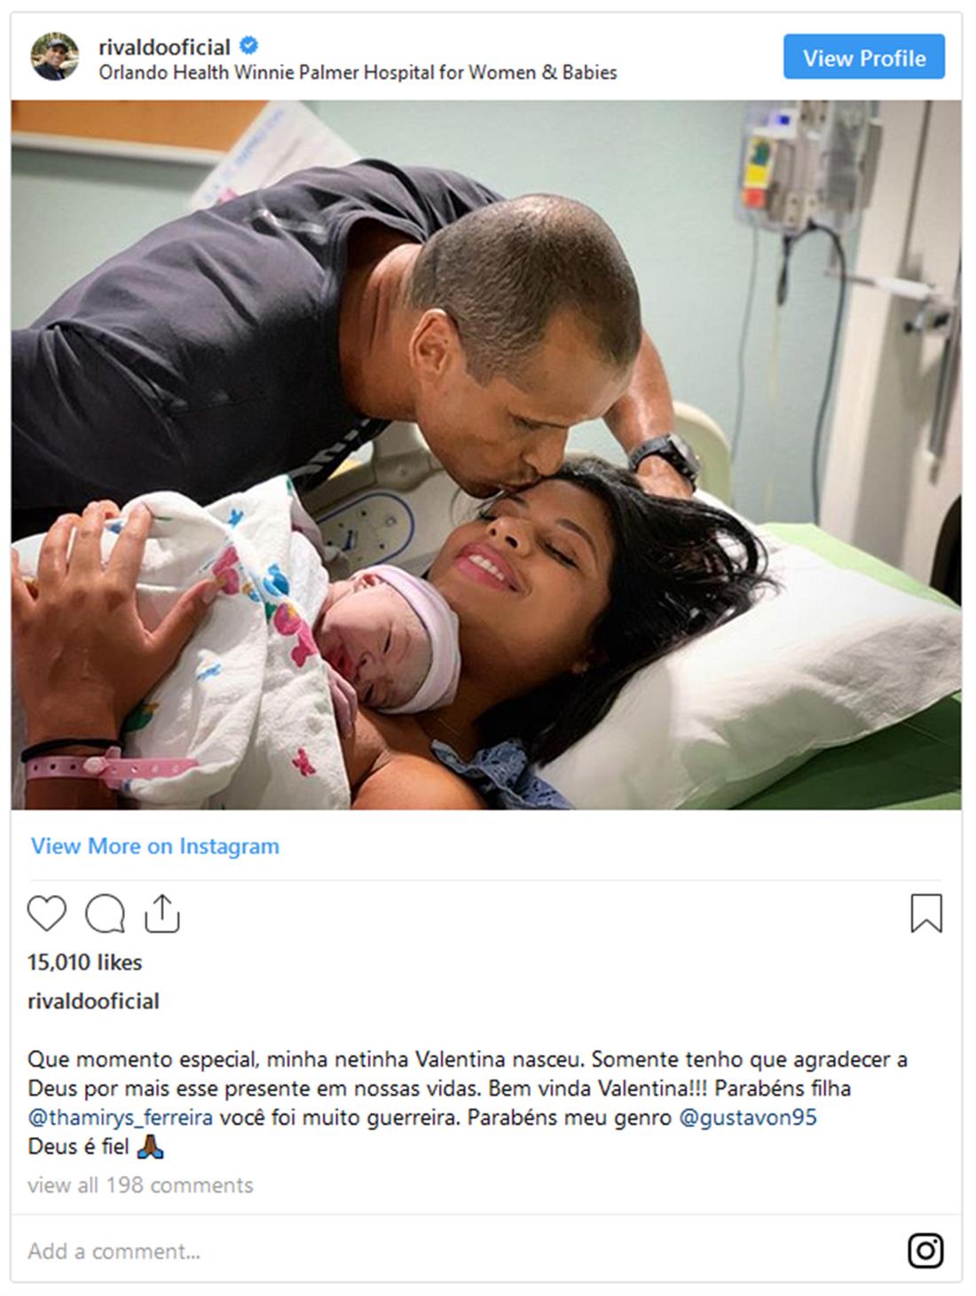Open the hospital photo of newborn
Image resolution: width=976 pixels, height=1296 pixels.
click(486, 454)
